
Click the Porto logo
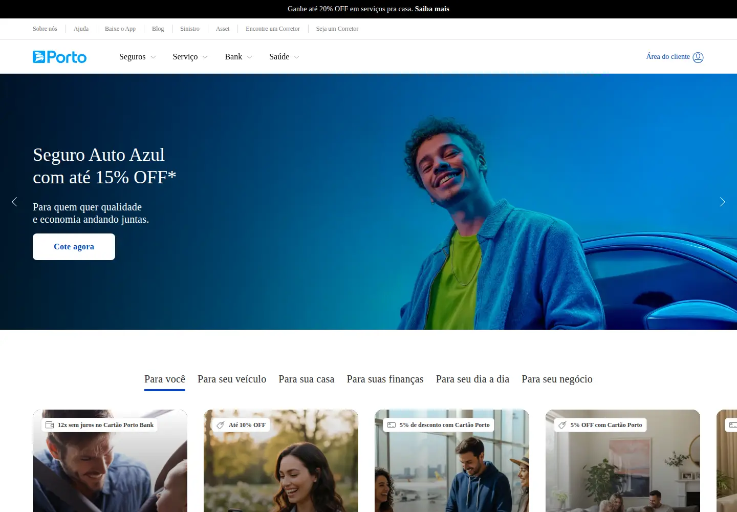point(59,57)
